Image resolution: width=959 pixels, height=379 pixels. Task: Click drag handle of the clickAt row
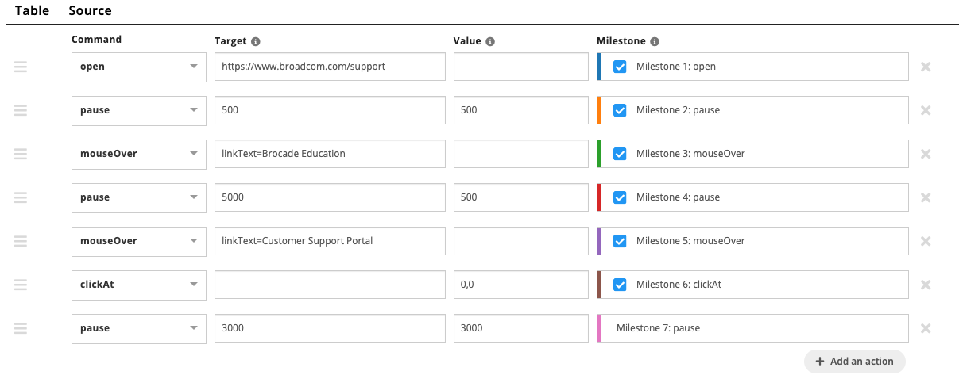[x=21, y=285]
